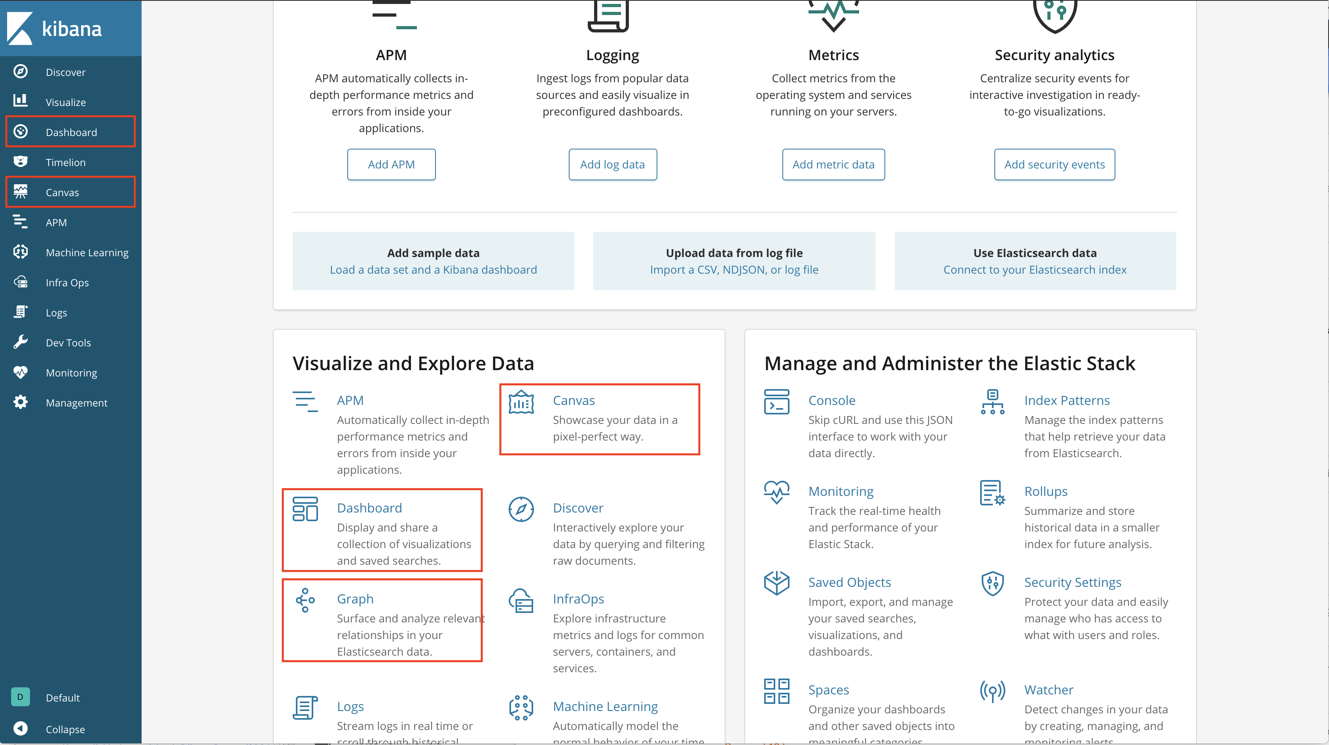Click the Saved Objects box icon

[x=776, y=584]
